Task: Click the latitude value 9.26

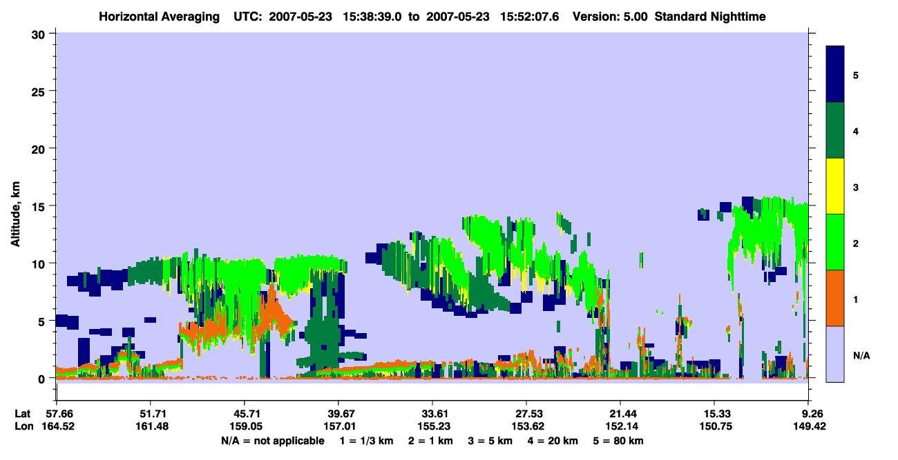Action: 811,413
